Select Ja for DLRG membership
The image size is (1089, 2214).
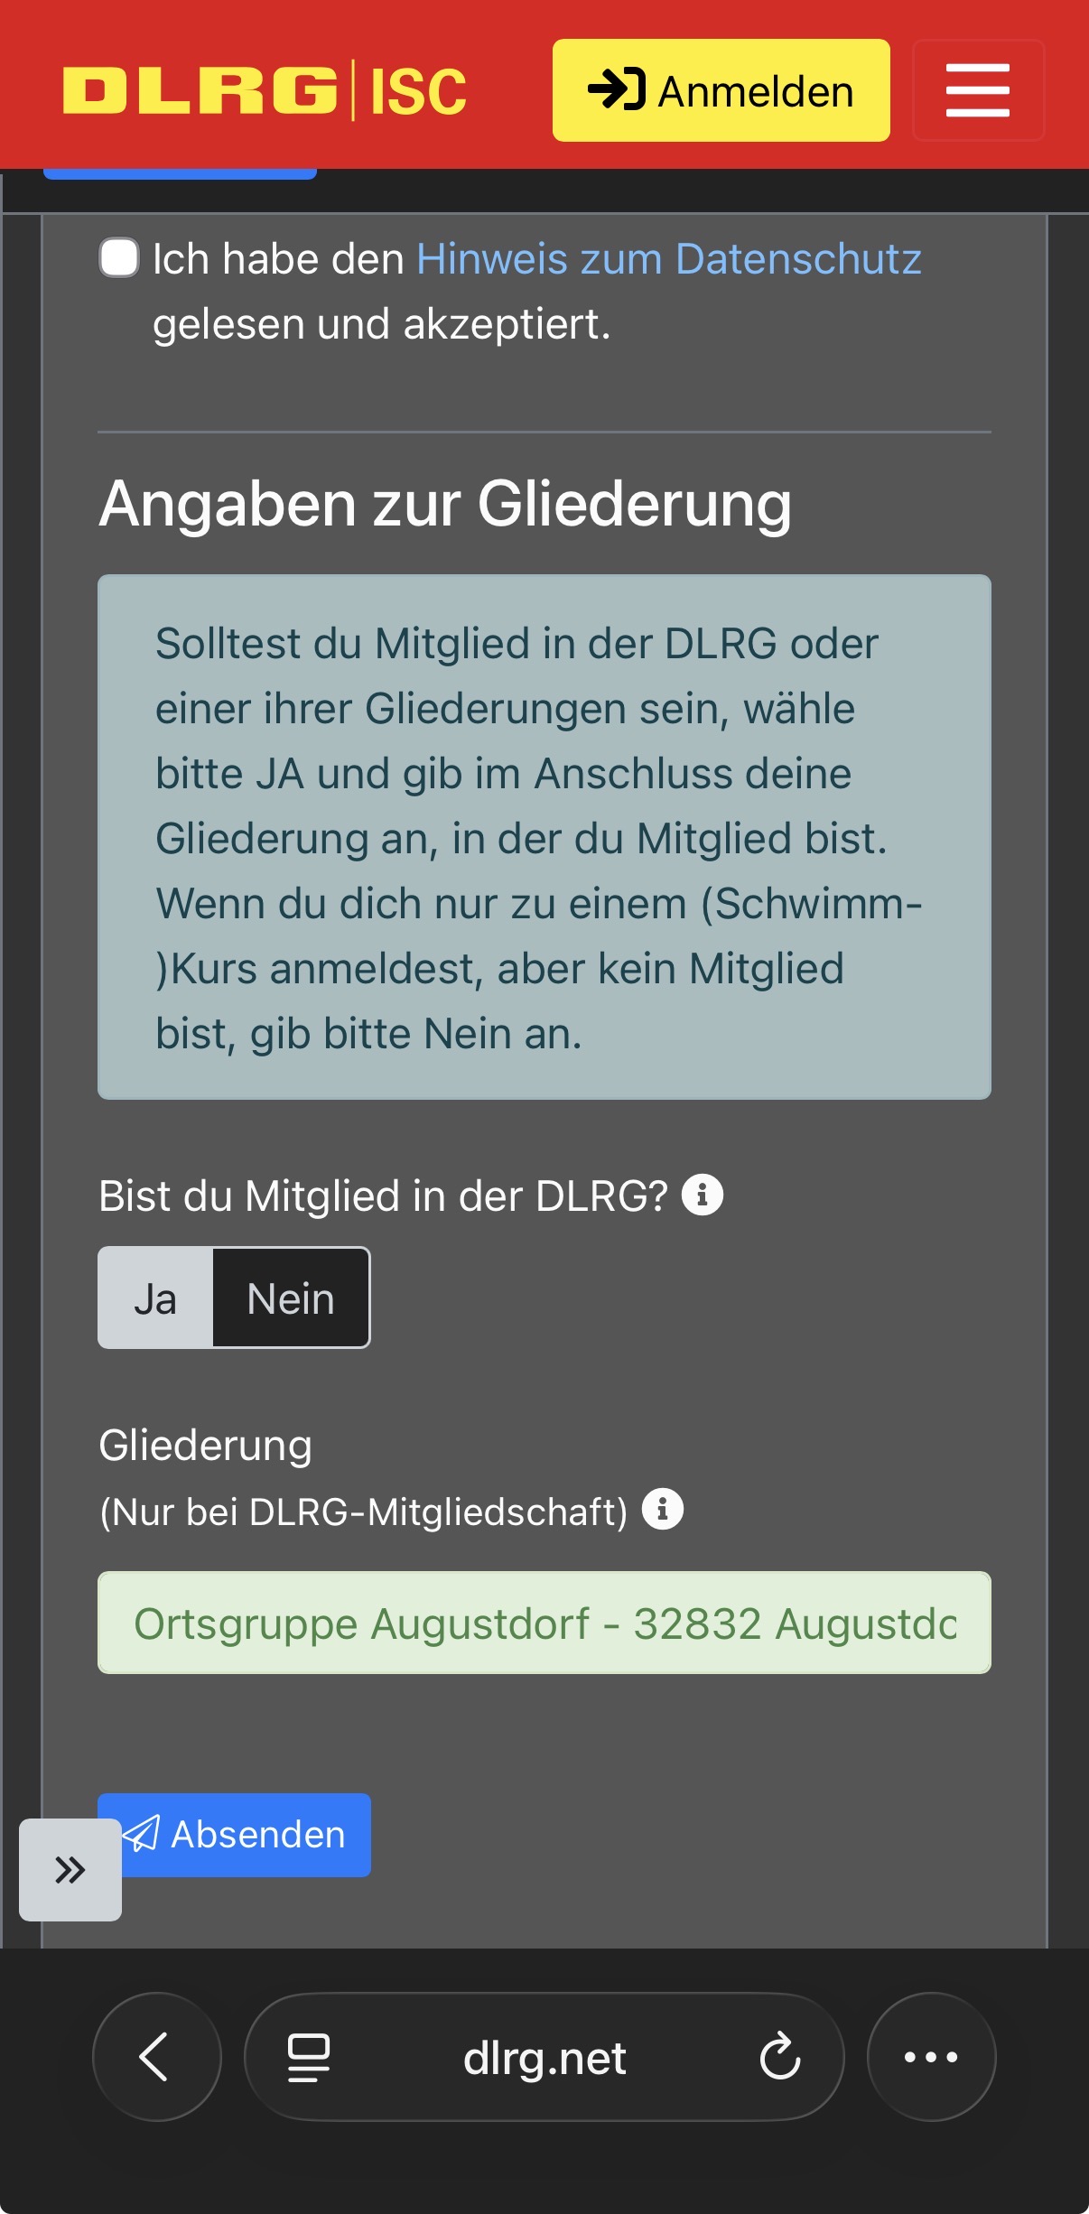click(x=155, y=1298)
